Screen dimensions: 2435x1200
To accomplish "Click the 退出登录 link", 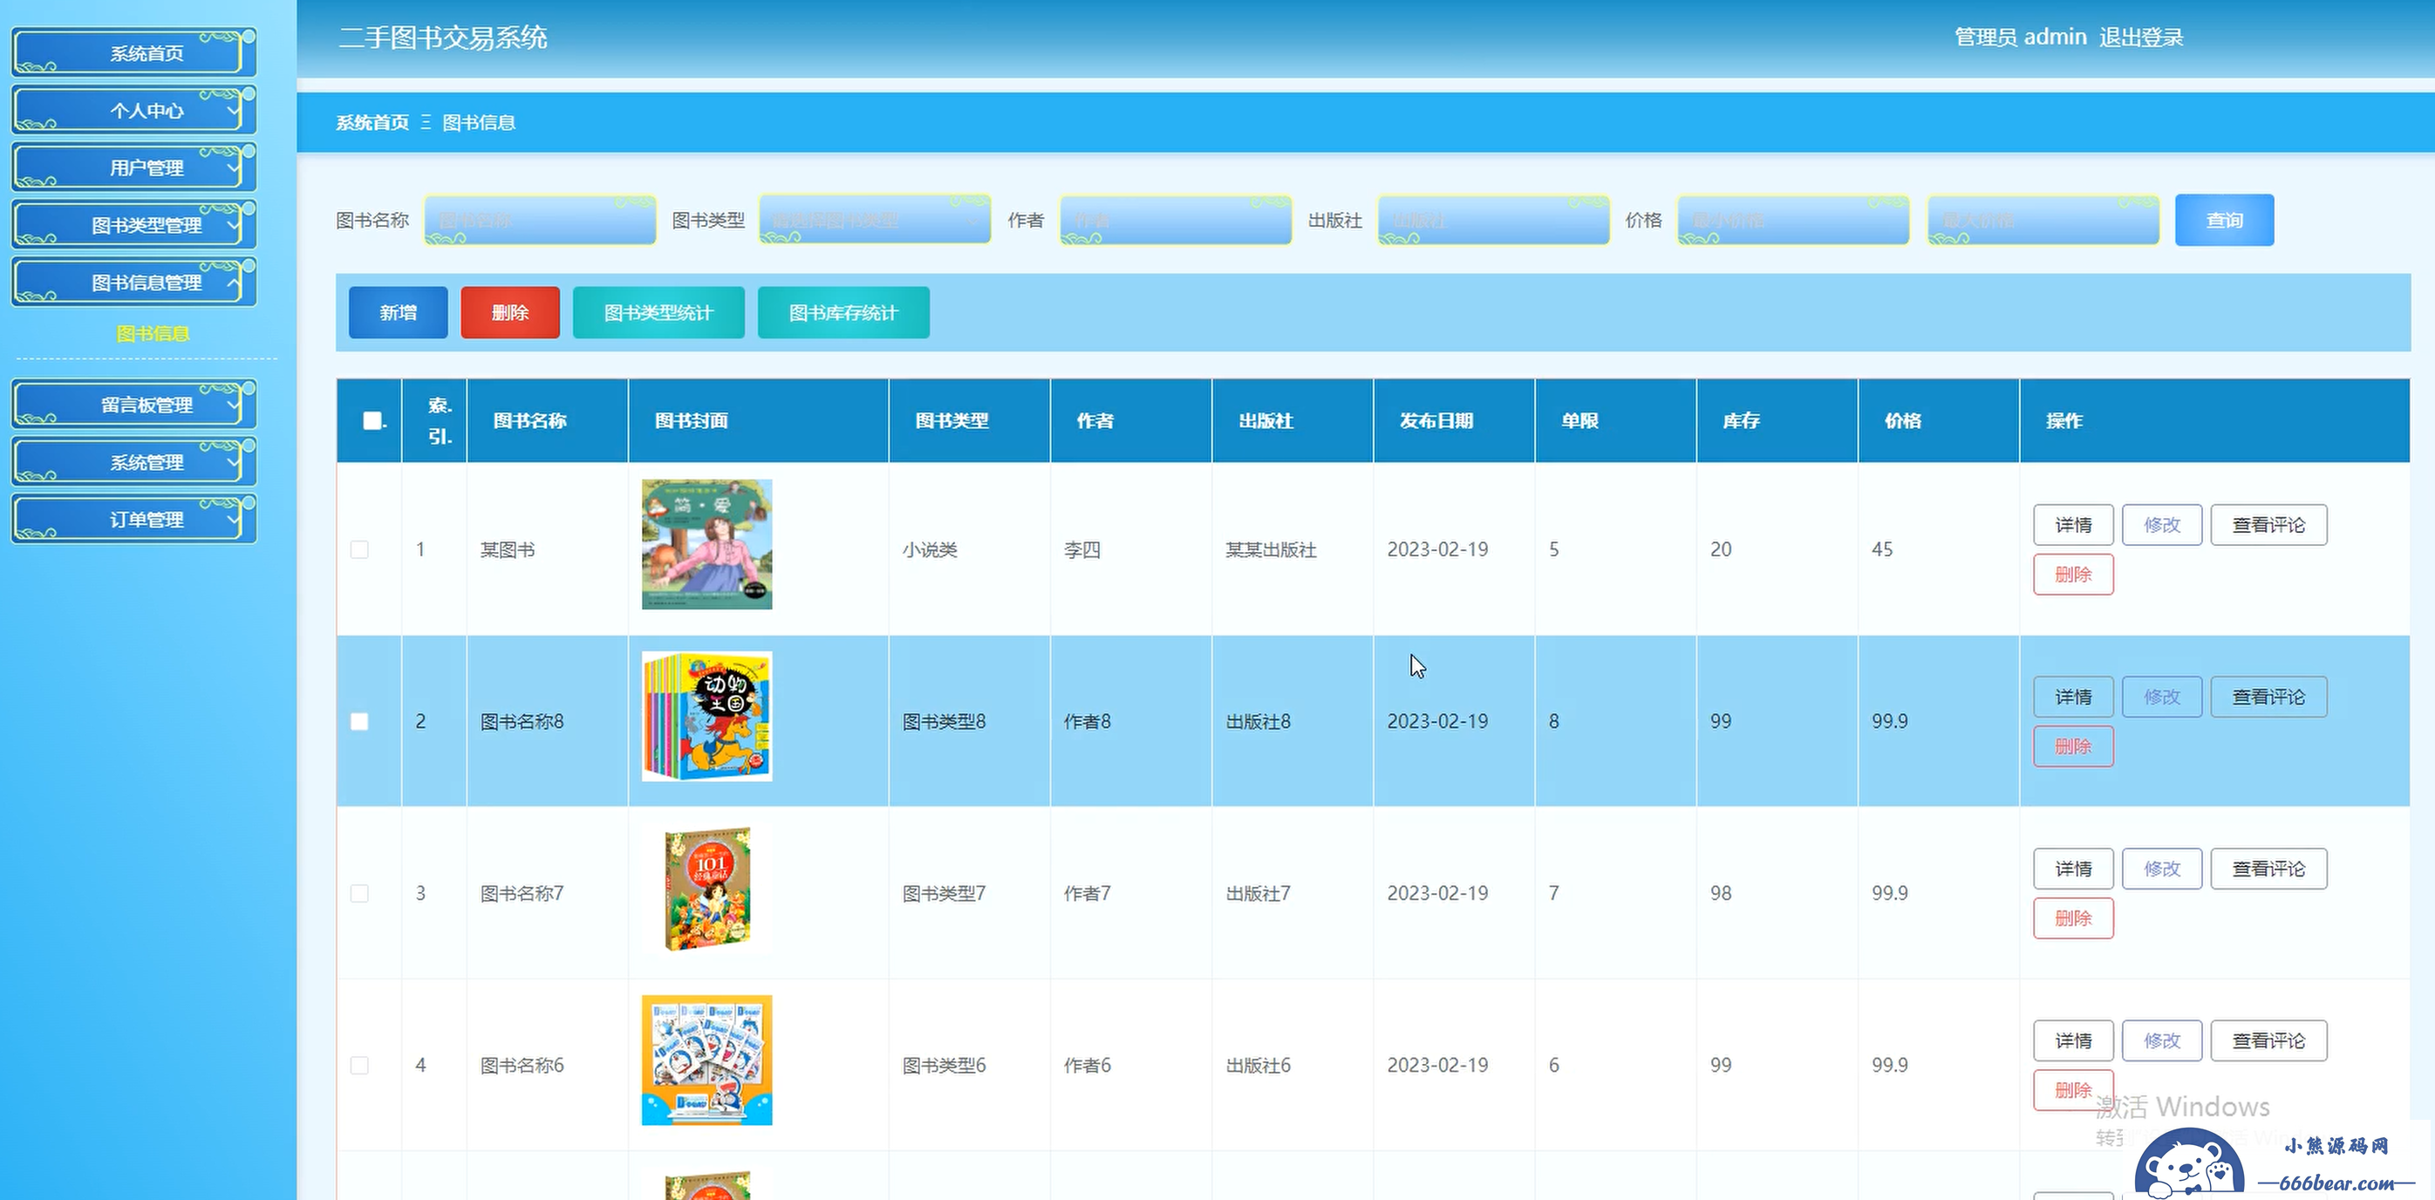I will 2141,37.
